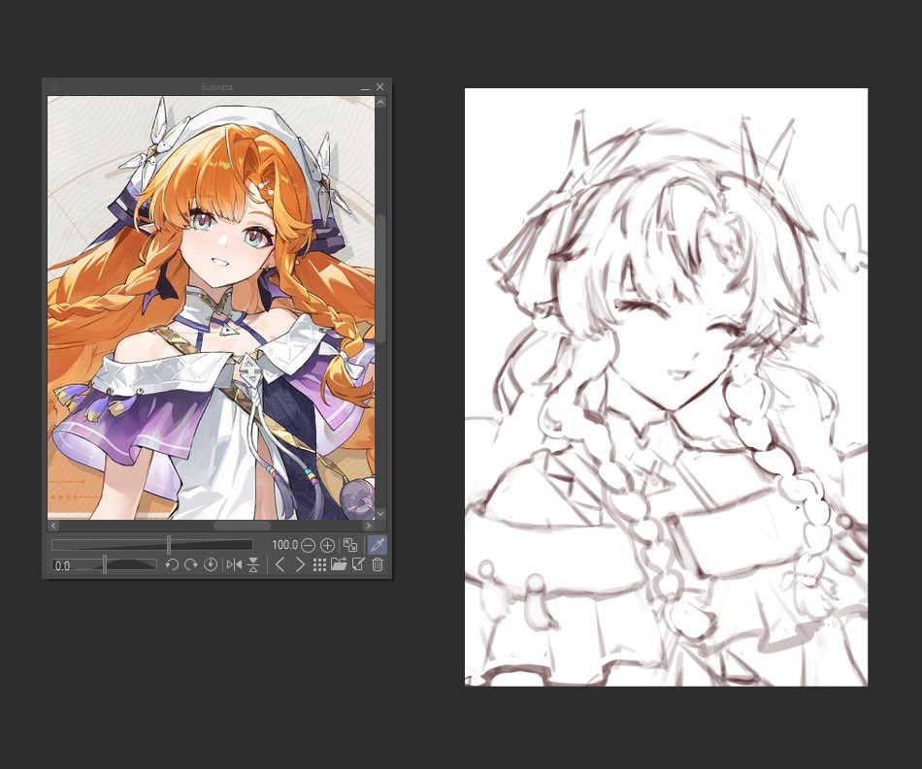Click the rotation angle slider
The height and width of the screenshot is (769, 922).
[x=104, y=565]
